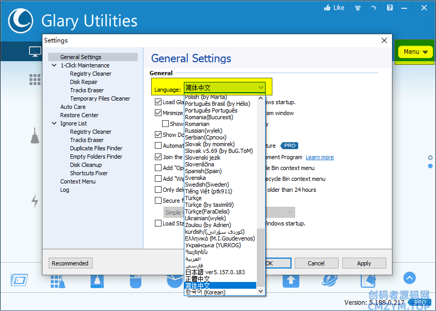Collapse the Ignore List tree node

(x=54, y=123)
